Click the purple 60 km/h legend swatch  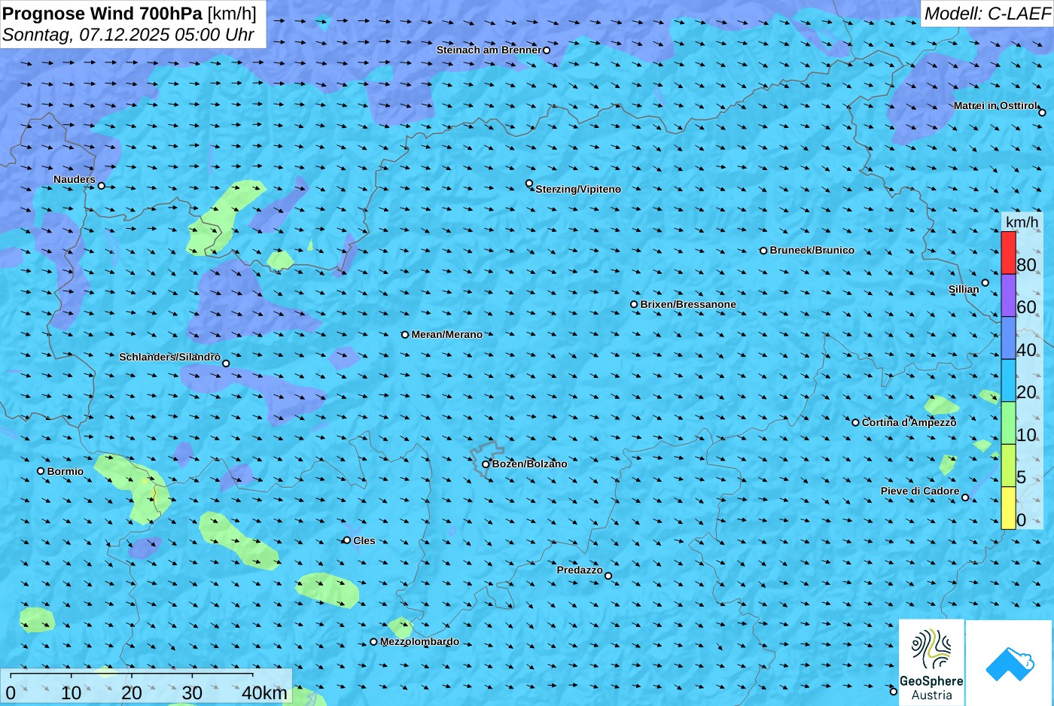(1008, 295)
